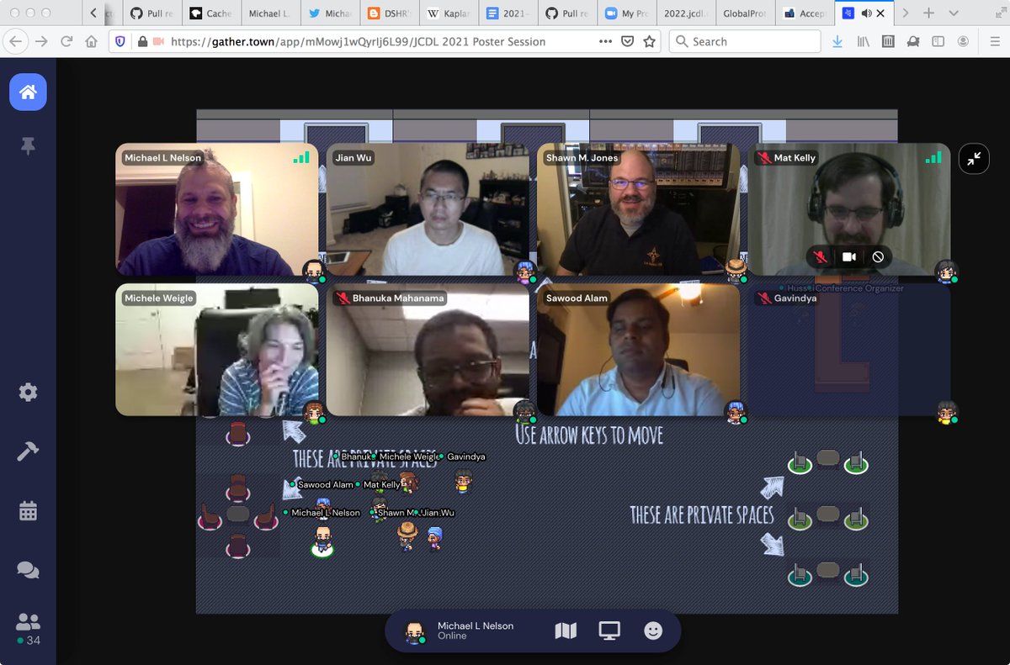The height and width of the screenshot is (665, 1010).
Task: Open the Firefox account icon
Action: (963, 41)
